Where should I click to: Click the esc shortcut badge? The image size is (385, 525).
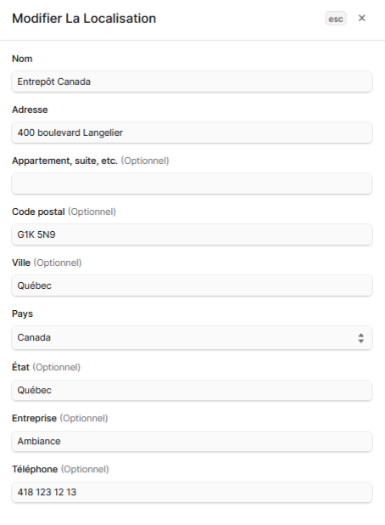336,19
